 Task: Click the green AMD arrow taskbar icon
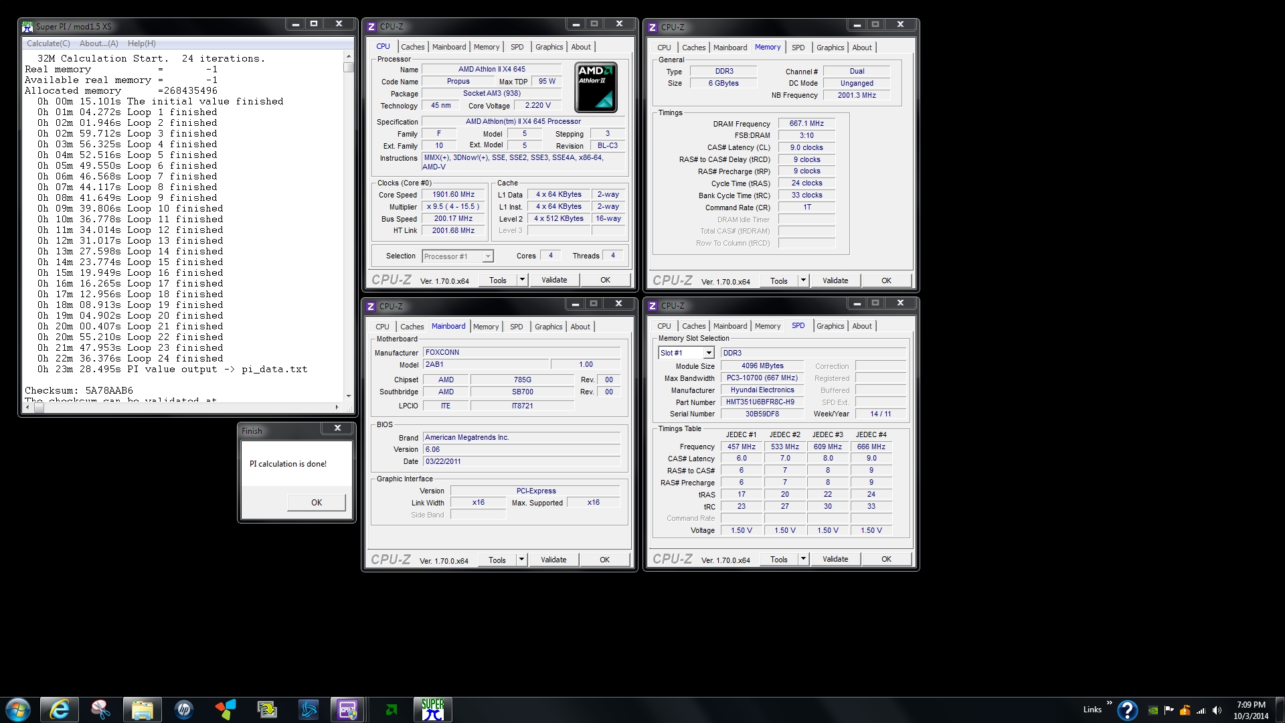pyautogui.click(x=392, y=710)
